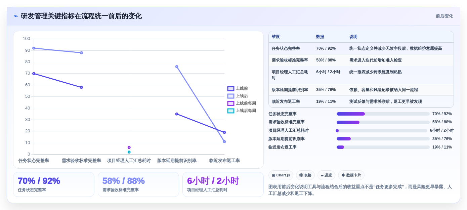Click the 上线前每周 purple point on the chart
Image resolution: width=467 pixels, height=210 pixels.
click(x=129, y=148)
